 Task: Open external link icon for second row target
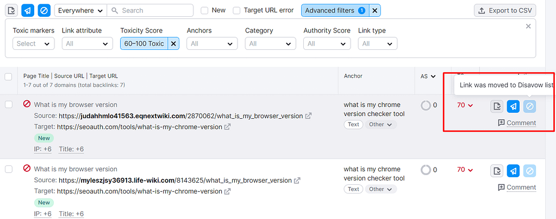[227, 191]
